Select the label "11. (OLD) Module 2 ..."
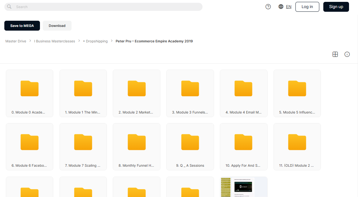This screenshot has height=197, width=358. (296, 165)
